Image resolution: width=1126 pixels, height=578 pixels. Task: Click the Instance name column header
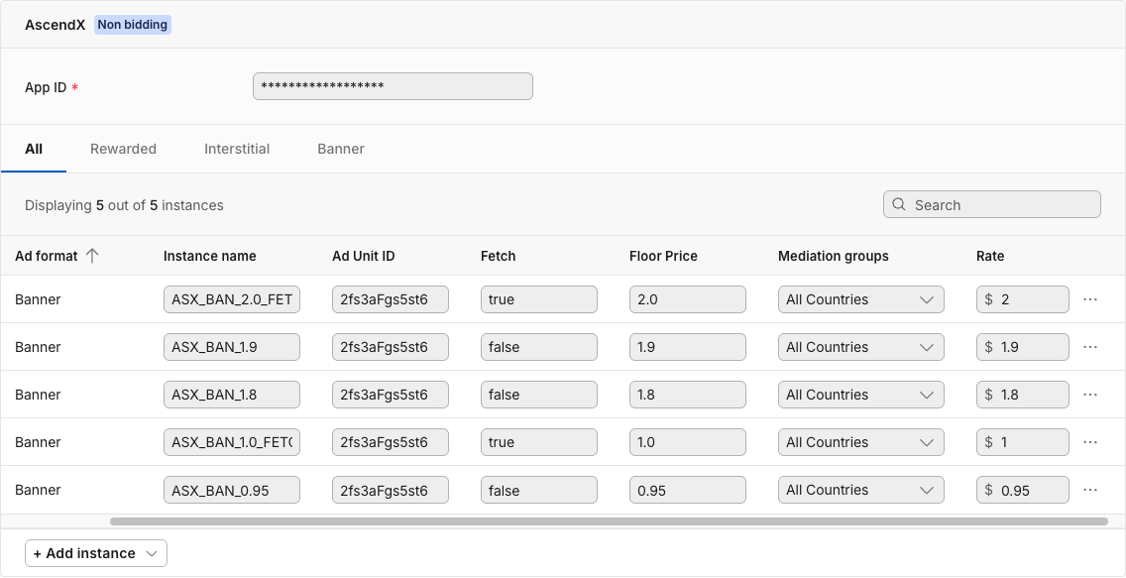point(210,256)
